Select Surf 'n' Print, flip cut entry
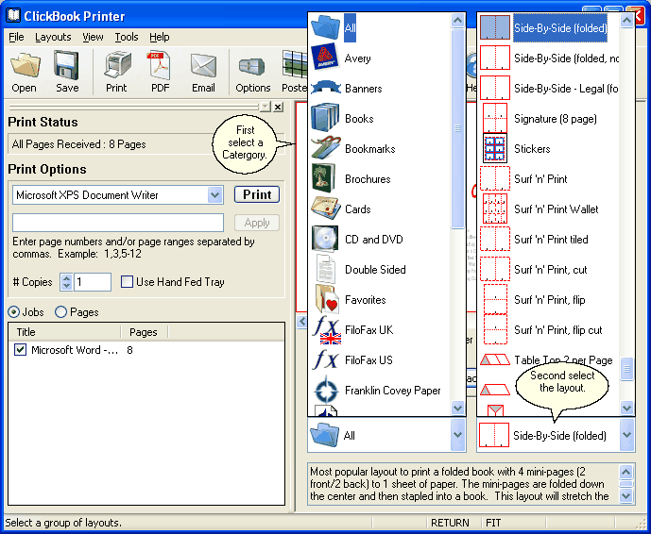Viewport: 651px width, 534px height. tap(549, 329)
